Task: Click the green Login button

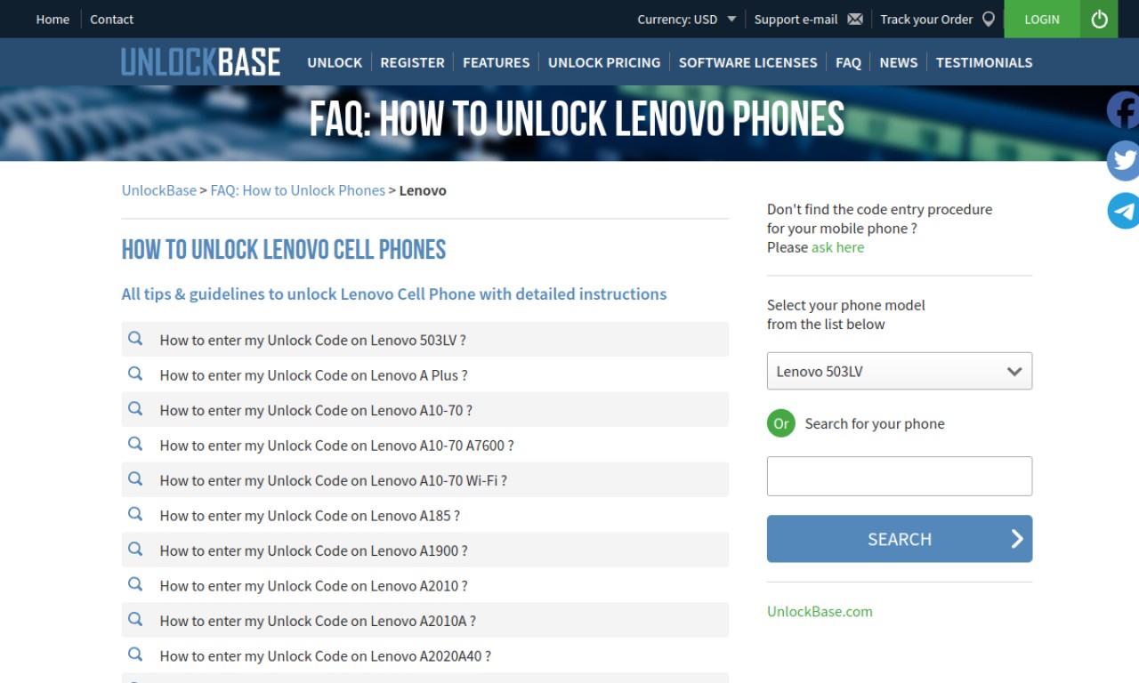Action: pyautogui.click(x=1042, y=19)
